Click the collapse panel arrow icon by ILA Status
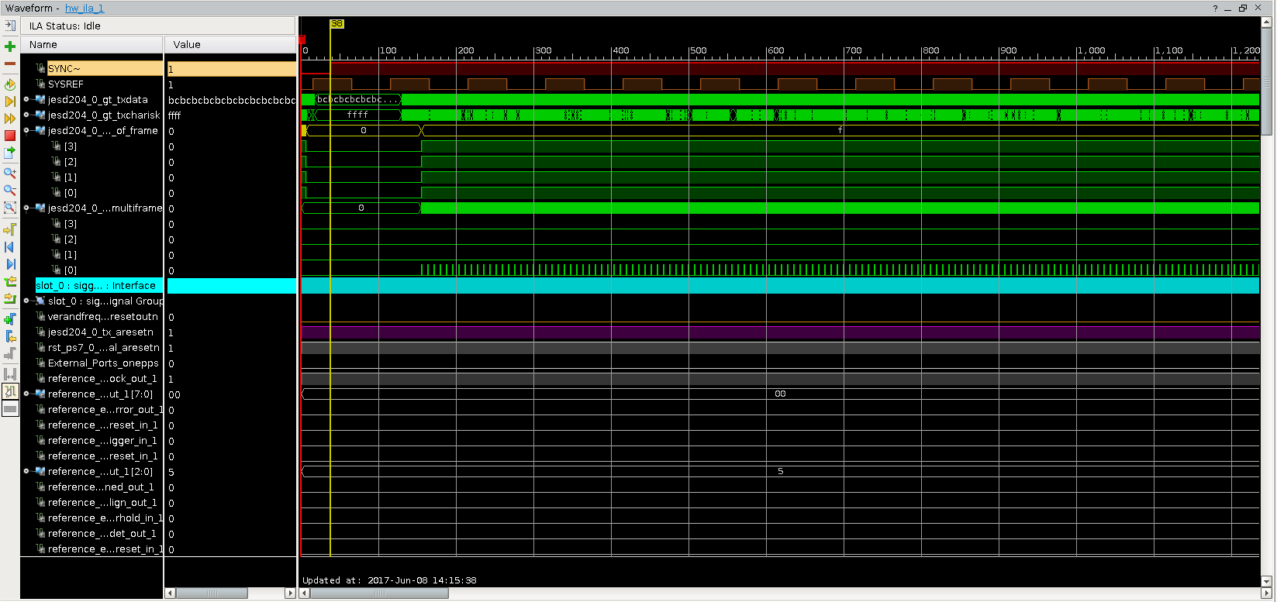The height and width of the screenshot is (602, 1277). (10, 26)
